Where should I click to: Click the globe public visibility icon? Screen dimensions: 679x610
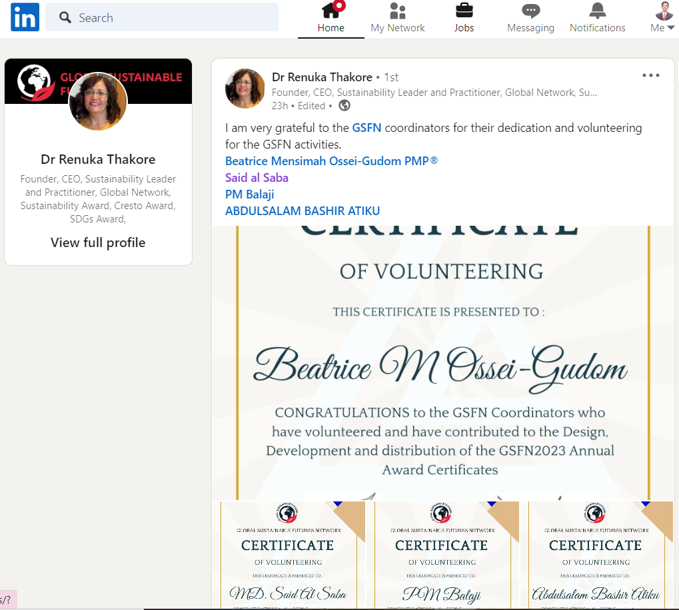(x=344, y=106)
